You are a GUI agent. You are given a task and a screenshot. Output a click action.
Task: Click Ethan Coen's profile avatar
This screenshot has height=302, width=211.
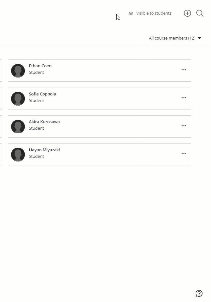[18, 70]
